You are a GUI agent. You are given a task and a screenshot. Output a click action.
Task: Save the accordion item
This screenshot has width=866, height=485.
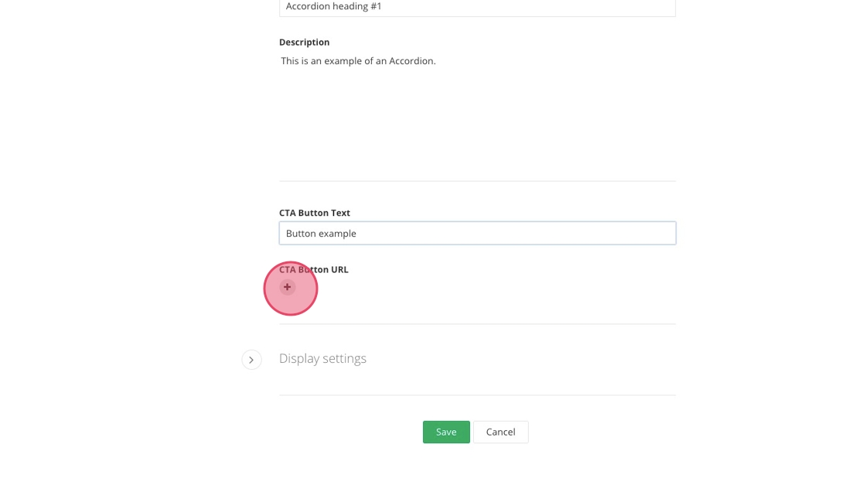tap(446, 432)
